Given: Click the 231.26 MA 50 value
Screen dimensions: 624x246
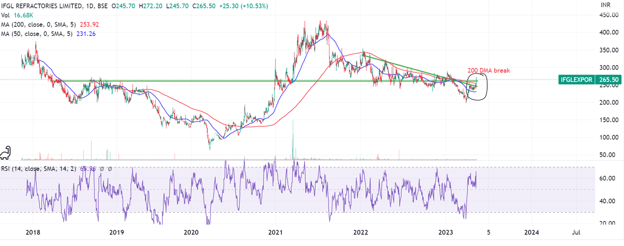Looking at the screenshot, I should tap(85, 34).
